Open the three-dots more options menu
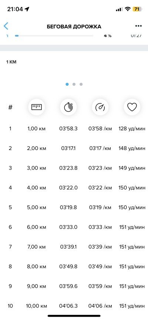The height and width of the screenshot is (320, 148). 138,26
